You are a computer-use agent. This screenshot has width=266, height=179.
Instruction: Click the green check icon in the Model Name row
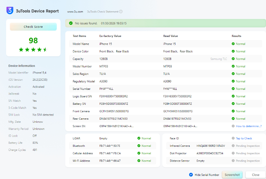point(233,44)
